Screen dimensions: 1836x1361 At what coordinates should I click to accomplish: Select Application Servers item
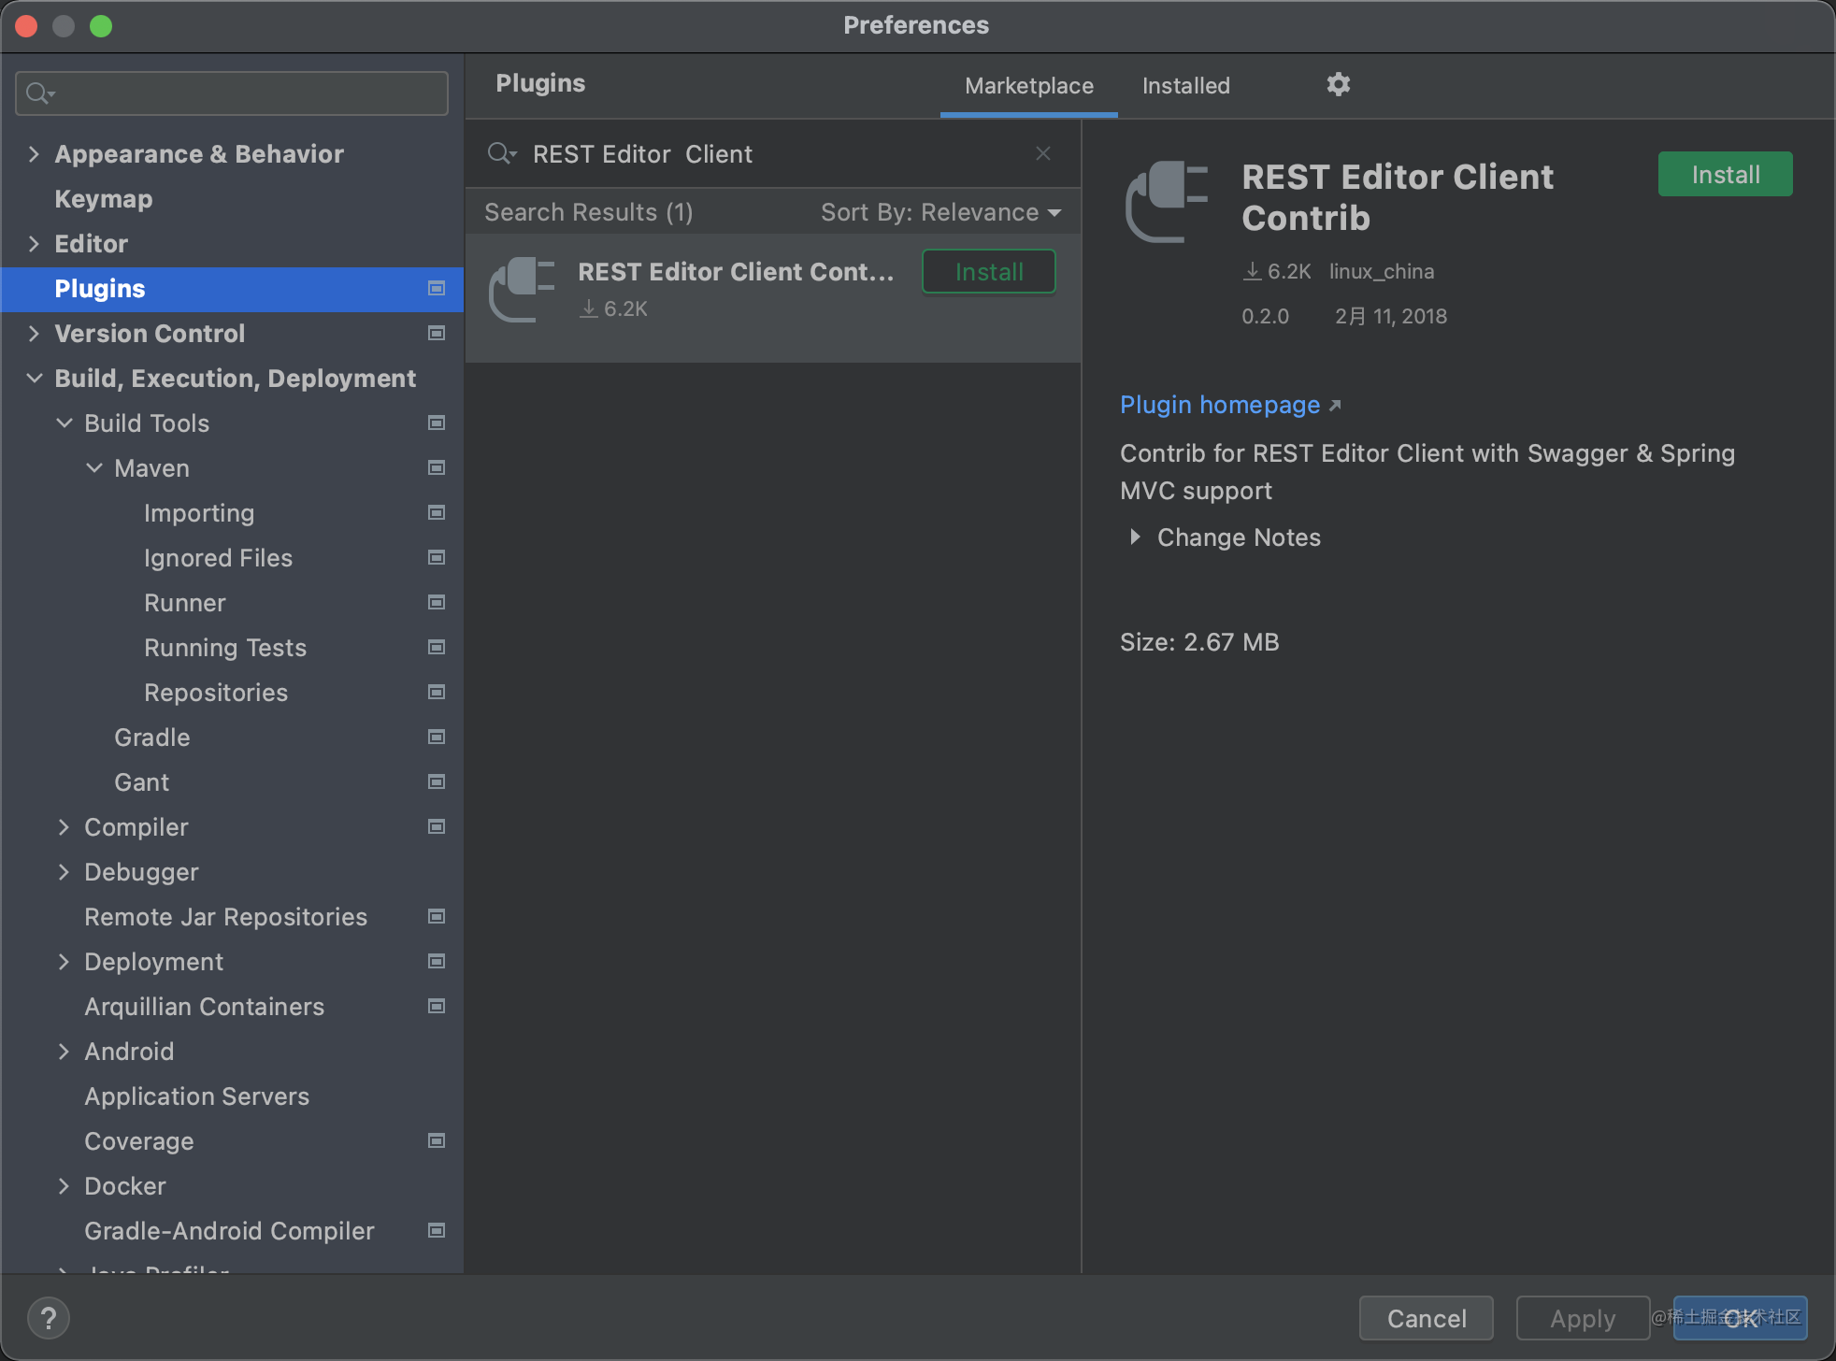(196, 1096)
